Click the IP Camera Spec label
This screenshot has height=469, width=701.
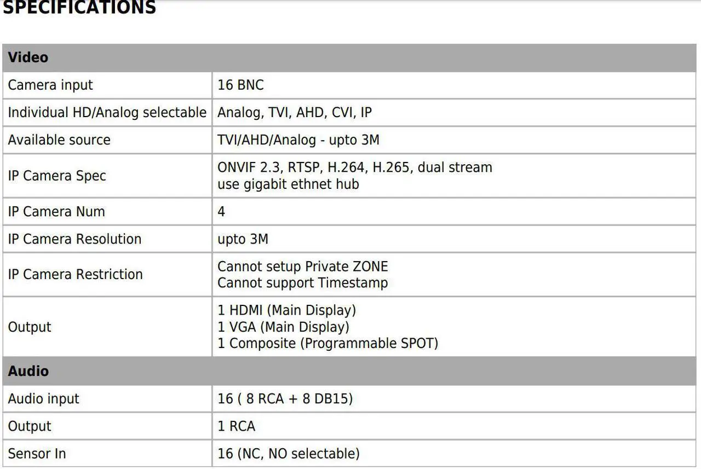[x=57, y=176]
